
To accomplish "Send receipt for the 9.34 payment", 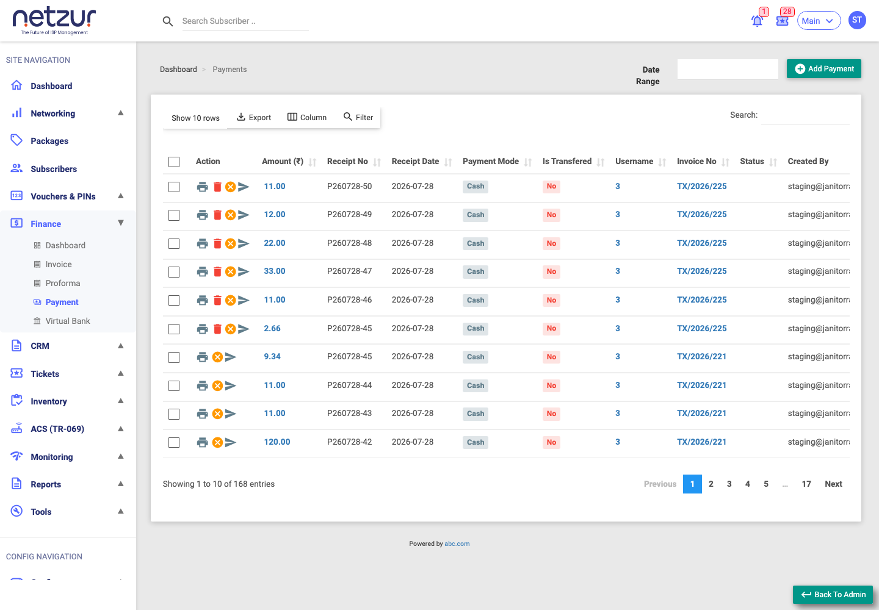I will point(231,357).
